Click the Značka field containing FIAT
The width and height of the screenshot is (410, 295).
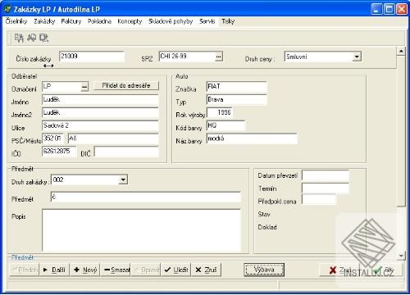236,87
